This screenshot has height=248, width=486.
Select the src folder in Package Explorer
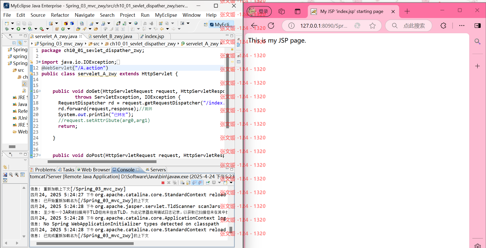tap(18, 70)
